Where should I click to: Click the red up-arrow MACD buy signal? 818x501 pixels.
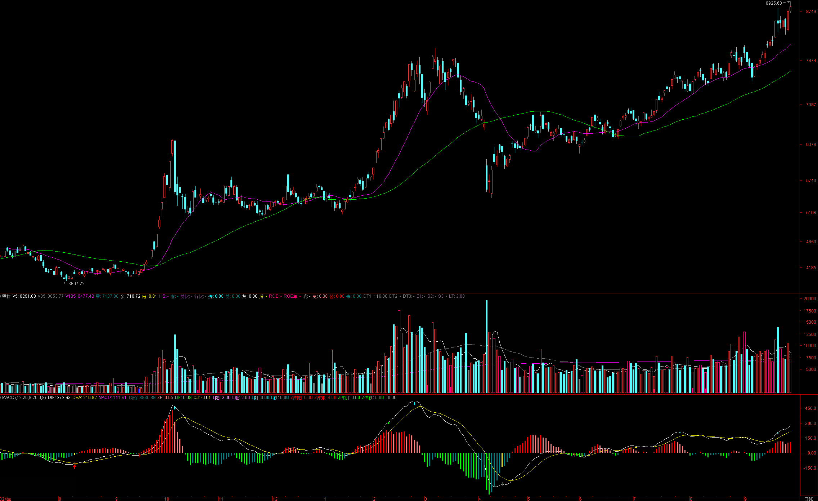[x=75, y=467]
